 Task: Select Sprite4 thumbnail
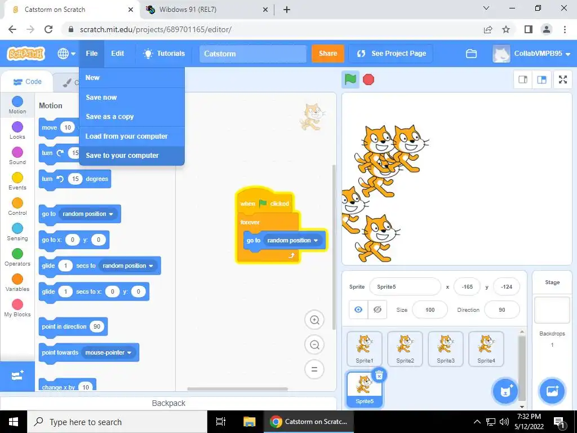[x=486, y=348]
